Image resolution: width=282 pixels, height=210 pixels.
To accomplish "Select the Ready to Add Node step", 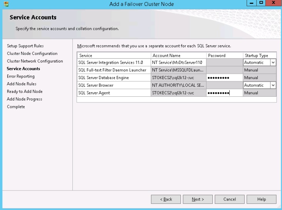I will (25, 91).
